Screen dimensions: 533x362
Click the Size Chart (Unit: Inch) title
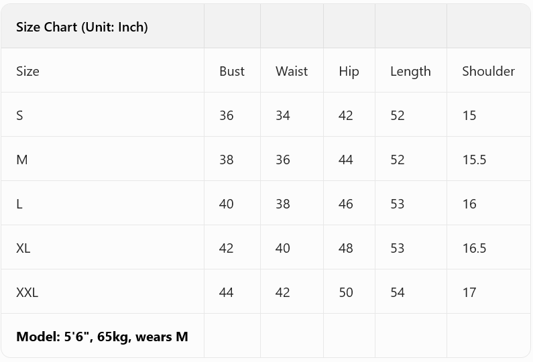pos(82,27)
